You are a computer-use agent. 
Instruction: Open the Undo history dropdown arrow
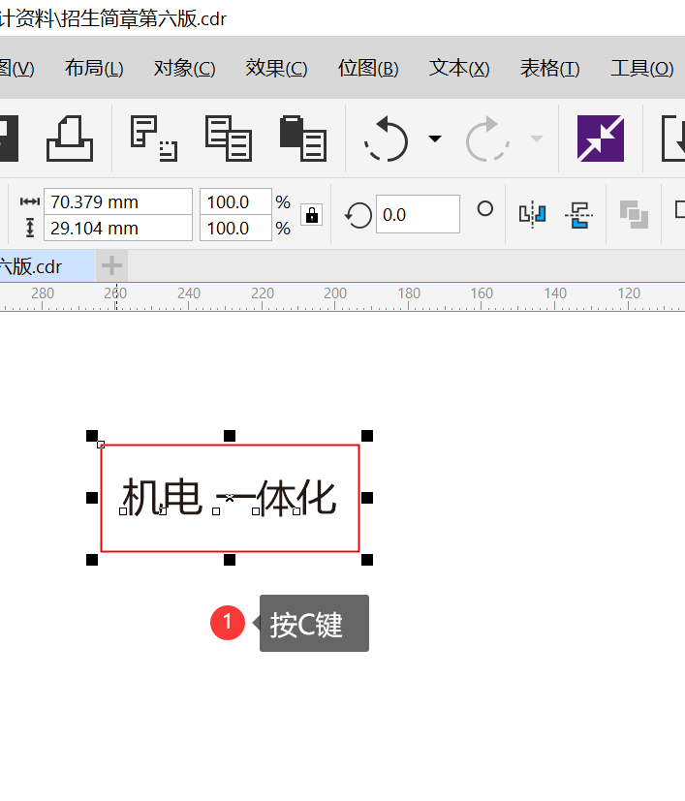tap(435, 139)
